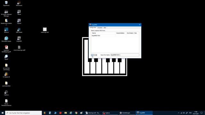Close the loopMIDI window
This screenshot has height=115, width=205.
click(140, 25)
